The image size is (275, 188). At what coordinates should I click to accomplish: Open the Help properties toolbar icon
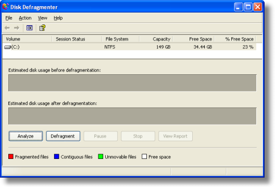(x=42, y=28)
